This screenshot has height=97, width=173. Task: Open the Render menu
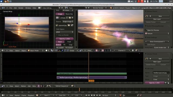point(21,8)
